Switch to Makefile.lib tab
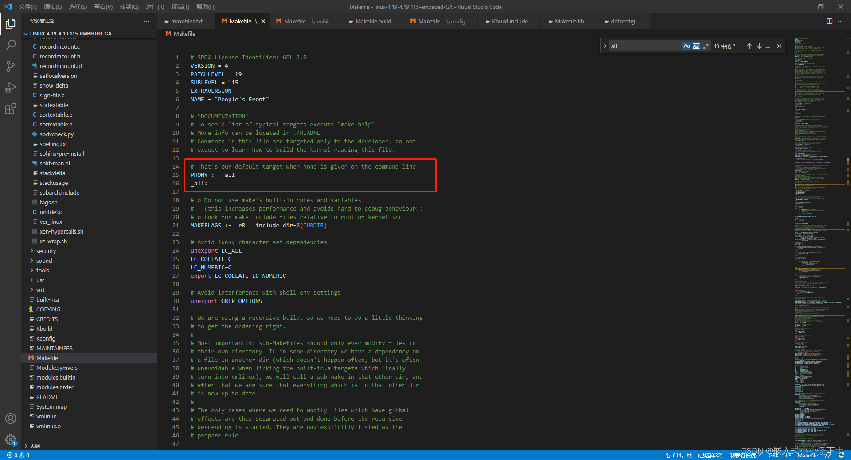This screenshot has height=460, width=851. point(569,21)
